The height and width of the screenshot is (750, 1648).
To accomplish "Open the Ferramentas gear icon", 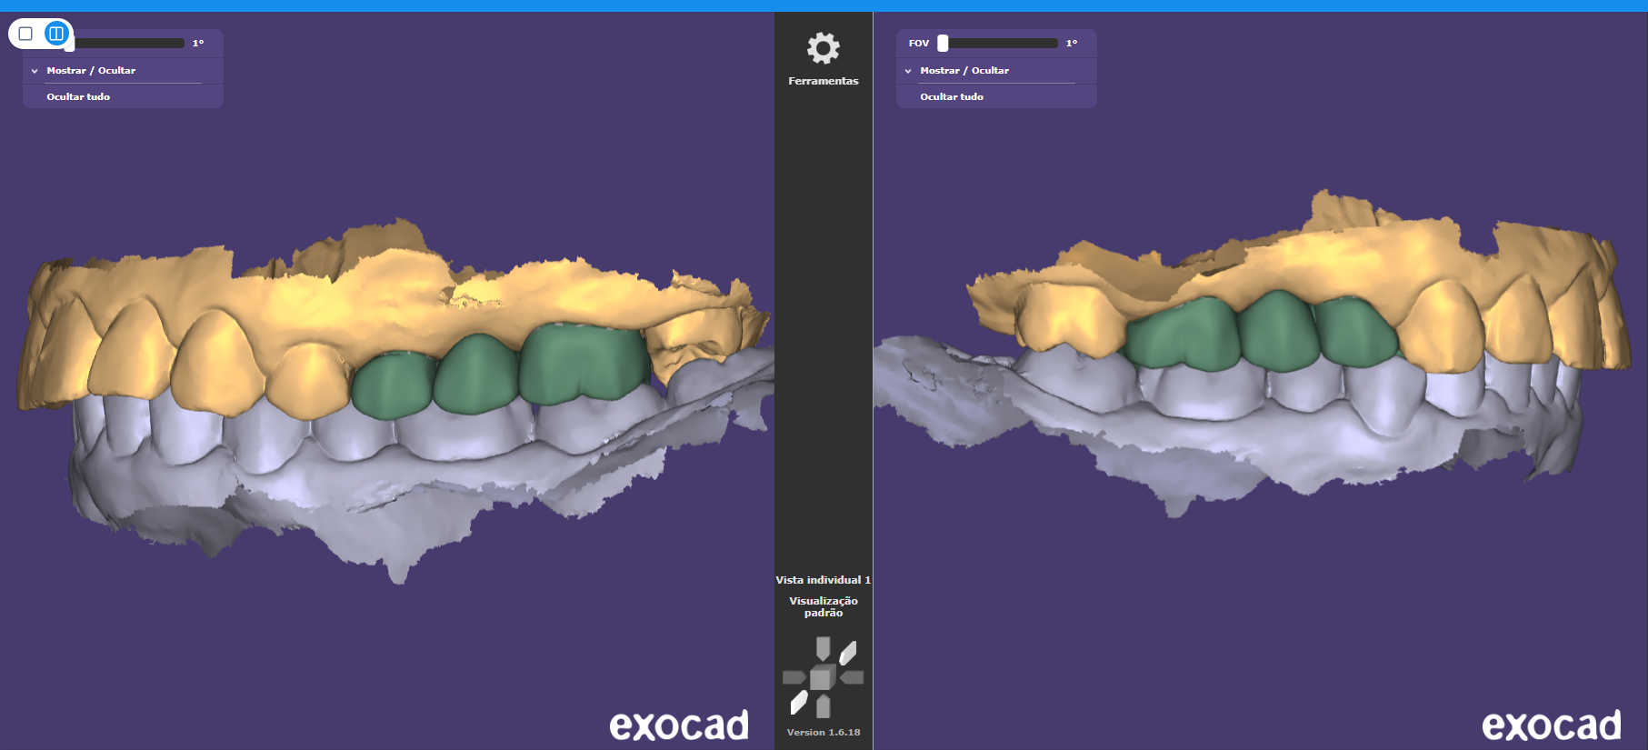I will tap(823, 48).
